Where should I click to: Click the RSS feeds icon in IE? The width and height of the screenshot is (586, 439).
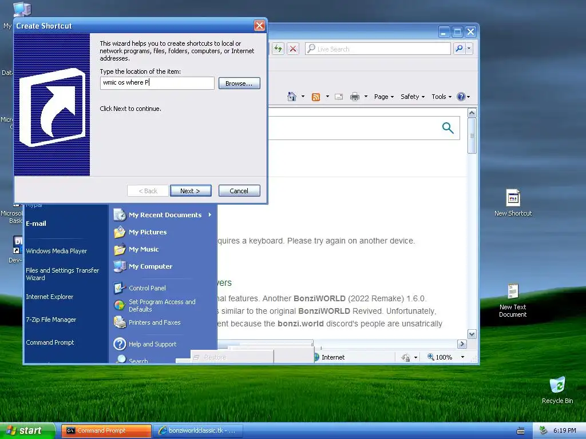click(x=316, y=97)
